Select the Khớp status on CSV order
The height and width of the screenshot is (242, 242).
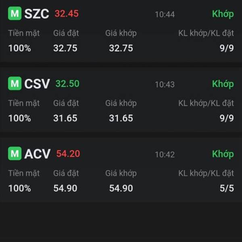click(x=223, y=84)
